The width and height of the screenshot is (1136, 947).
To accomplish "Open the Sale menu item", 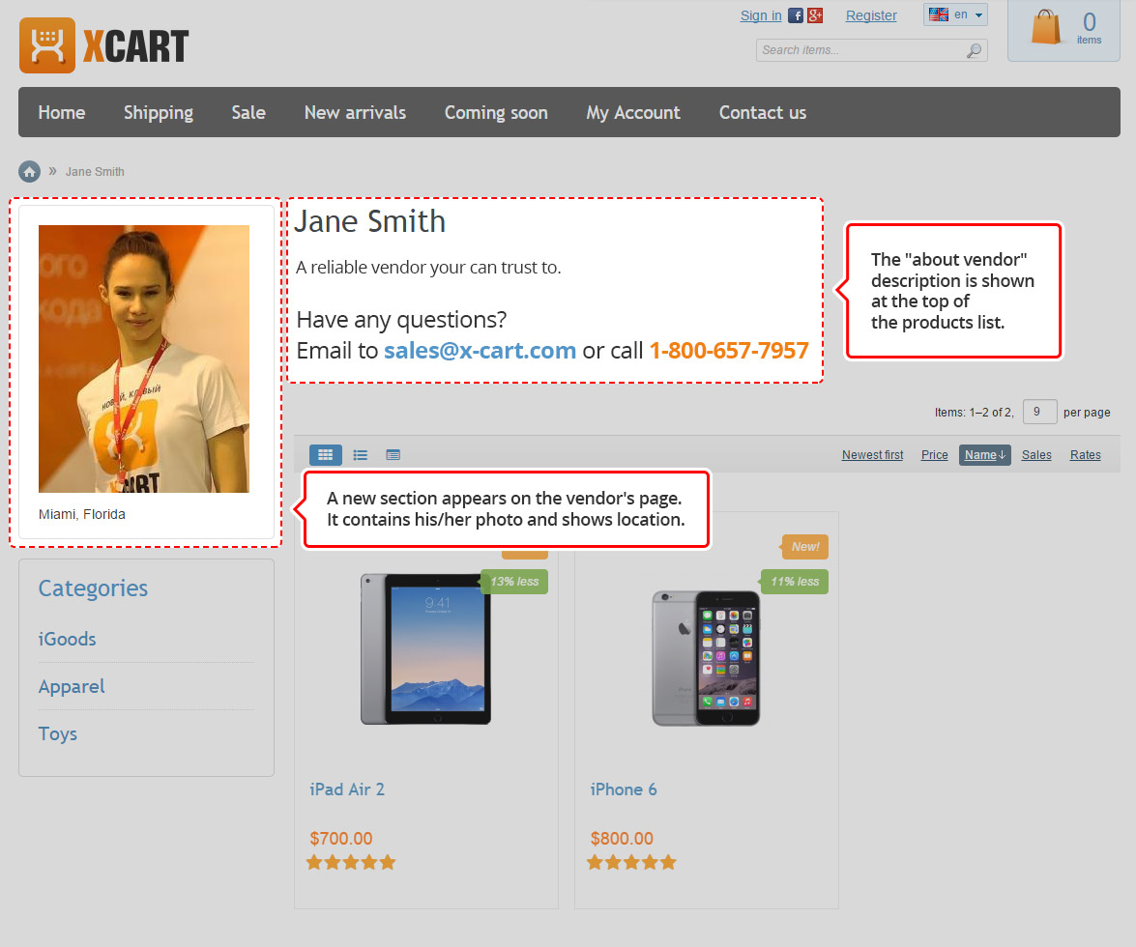I will pyautogui.click(x=248, y=112).
